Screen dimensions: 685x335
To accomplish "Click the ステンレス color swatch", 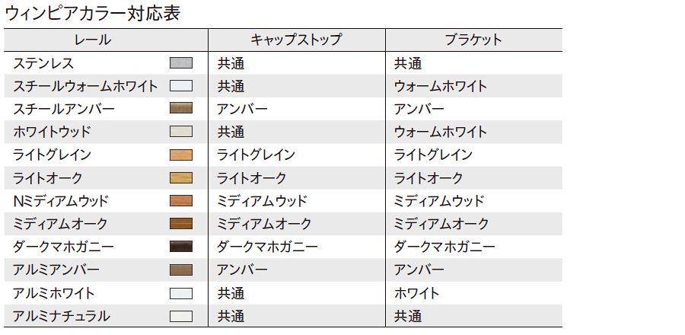I will coord(181,63).
